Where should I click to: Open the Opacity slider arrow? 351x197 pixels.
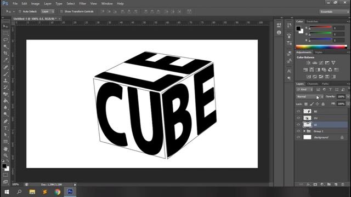click(x=348, y=97)
